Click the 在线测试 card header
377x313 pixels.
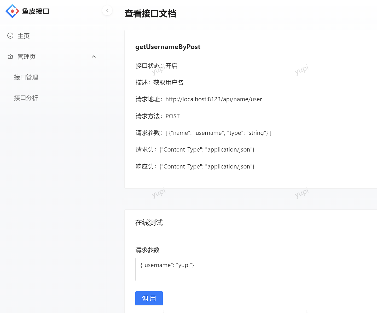pos(149,222)
